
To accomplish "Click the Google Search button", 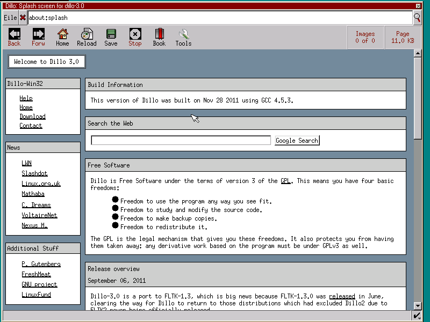I will click(x=297, y=141).
